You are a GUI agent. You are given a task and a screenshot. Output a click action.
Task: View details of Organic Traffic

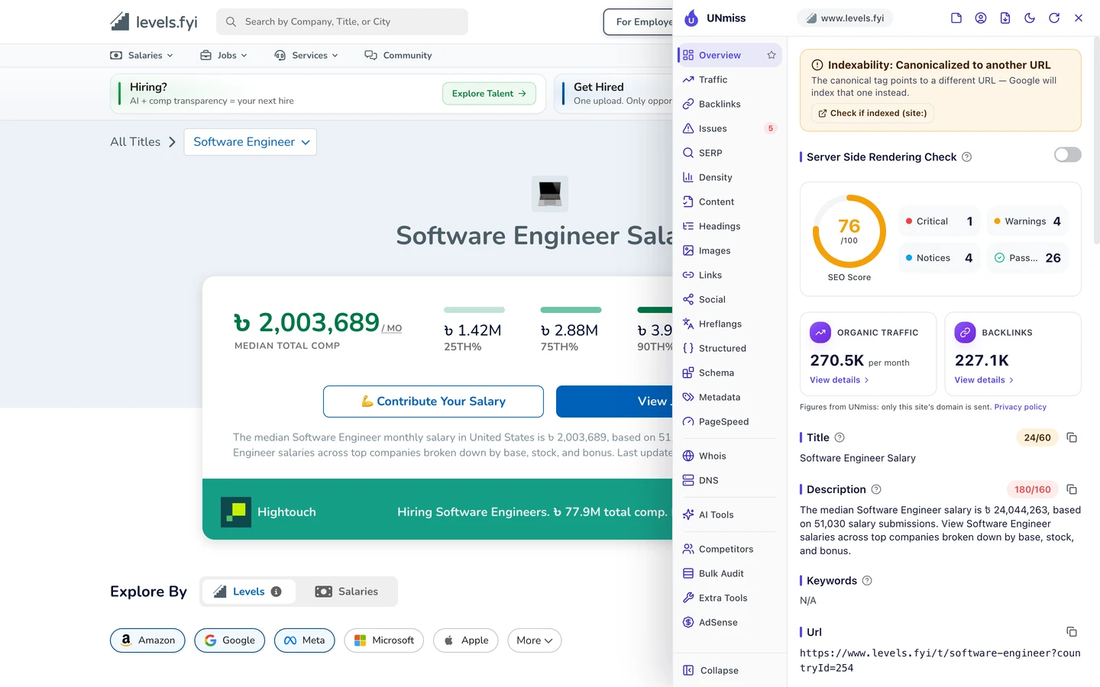[839, 380]
